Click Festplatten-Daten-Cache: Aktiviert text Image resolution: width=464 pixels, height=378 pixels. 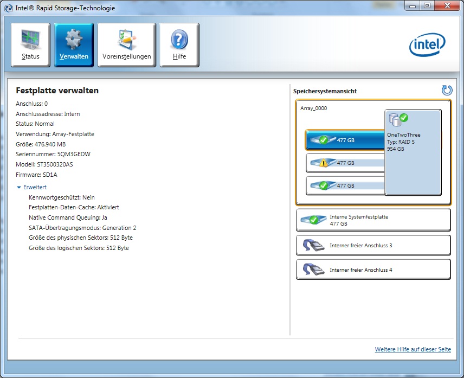(x=74, y=207)
